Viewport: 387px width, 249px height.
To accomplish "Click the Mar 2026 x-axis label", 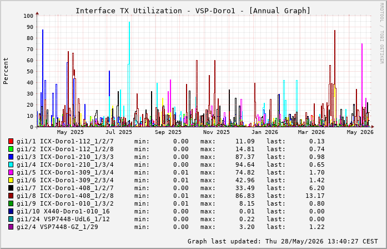I will tap(311, 132).
